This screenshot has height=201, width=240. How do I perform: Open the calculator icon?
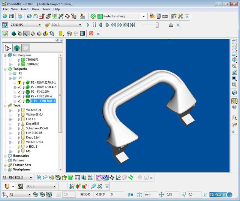click(159, 16)
